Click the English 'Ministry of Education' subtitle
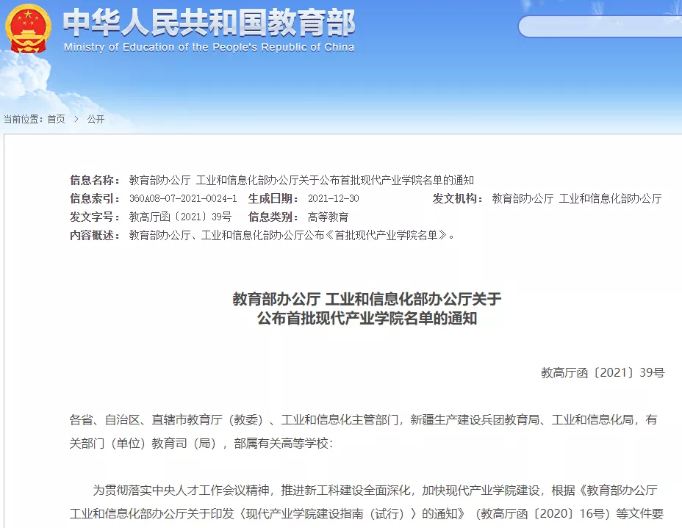The height and width of the screenshot is (528, 682). (209, 48)
